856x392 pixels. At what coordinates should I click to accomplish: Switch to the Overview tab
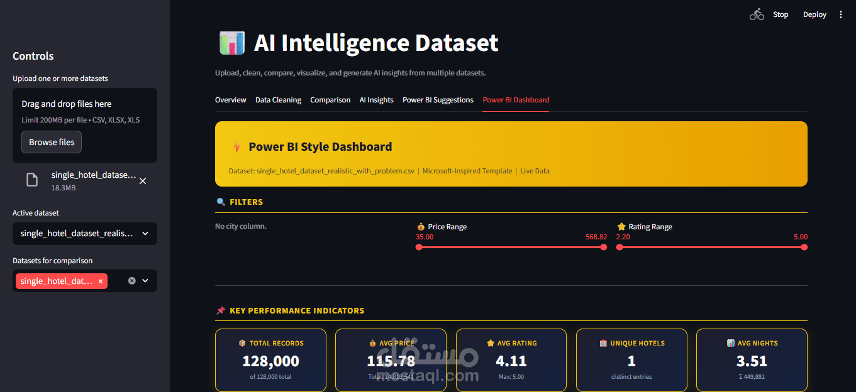point(231,100)
